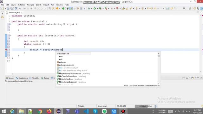Click the proposal list scroll-down arrow
This screenshot has height=114, width=203.
coord(159,83)
